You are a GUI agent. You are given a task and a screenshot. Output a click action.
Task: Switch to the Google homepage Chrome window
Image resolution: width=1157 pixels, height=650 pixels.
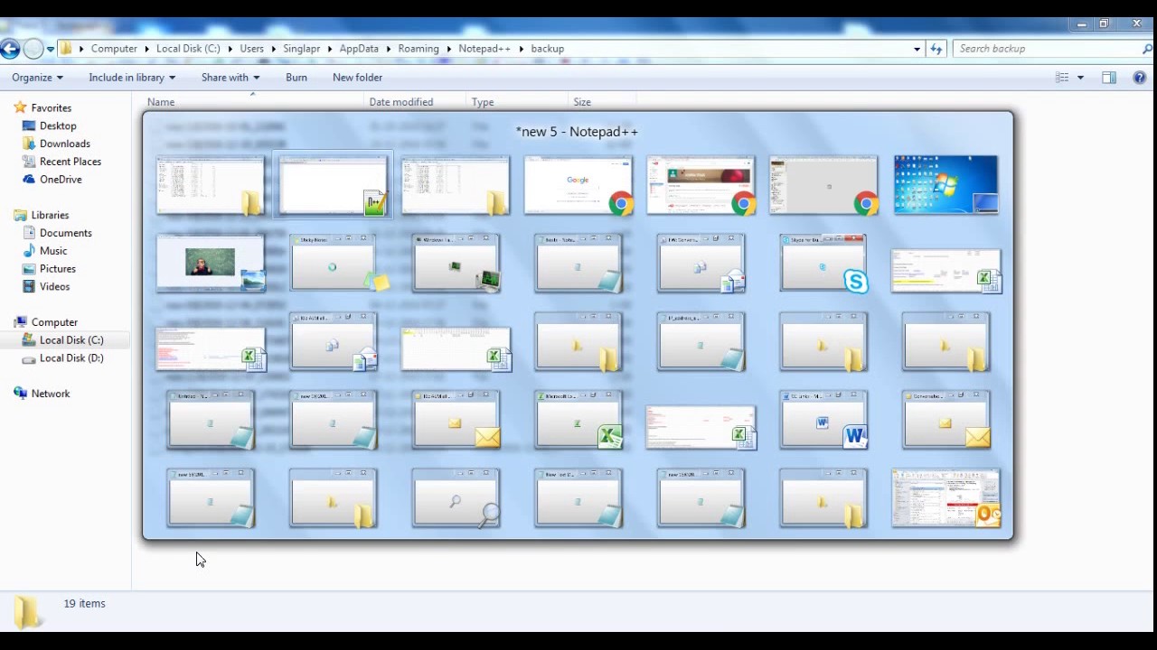[x=578, y=185]
